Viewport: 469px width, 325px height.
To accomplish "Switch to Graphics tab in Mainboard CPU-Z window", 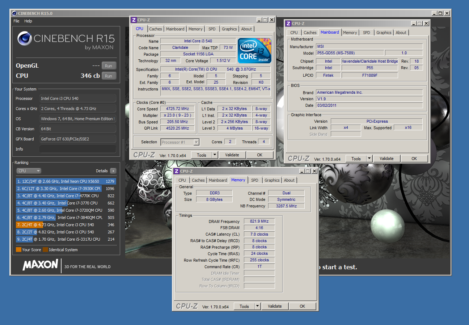I will pyautogui.click(x=384, y=33).
